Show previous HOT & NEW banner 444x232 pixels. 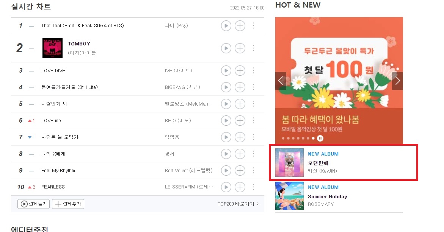click(x=281, y=81)
